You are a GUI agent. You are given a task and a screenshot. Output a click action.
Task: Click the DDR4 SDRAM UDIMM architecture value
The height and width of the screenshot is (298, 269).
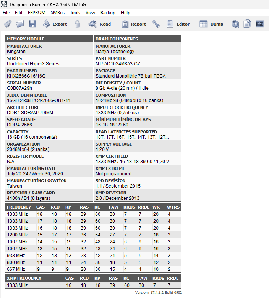[x=30, y=113]
